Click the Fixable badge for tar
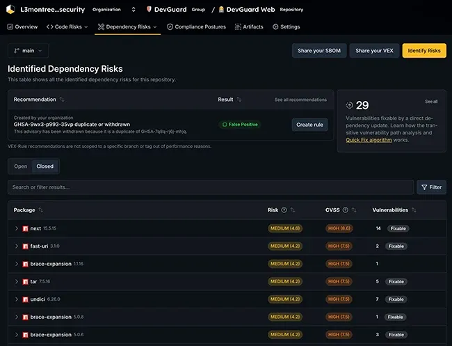Screen dimensions: 452x346 pyautogui.click(x=396, y=282)
